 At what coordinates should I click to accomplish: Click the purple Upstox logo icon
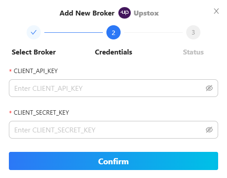point(125,13)
